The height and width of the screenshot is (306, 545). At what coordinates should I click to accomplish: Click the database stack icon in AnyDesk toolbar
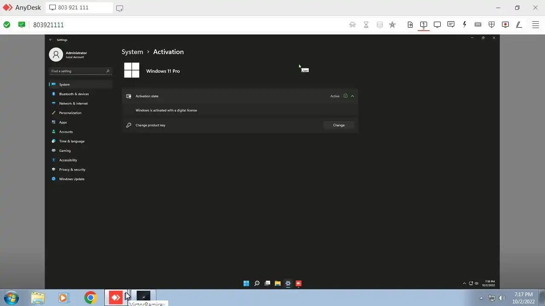coord(380,25)
